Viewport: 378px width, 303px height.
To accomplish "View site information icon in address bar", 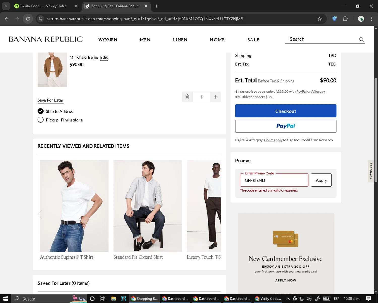I will (41, 19).
